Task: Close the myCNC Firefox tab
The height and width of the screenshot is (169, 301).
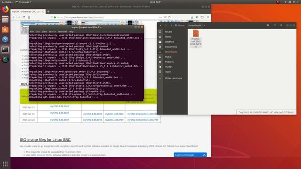Action: click(43, 11)
